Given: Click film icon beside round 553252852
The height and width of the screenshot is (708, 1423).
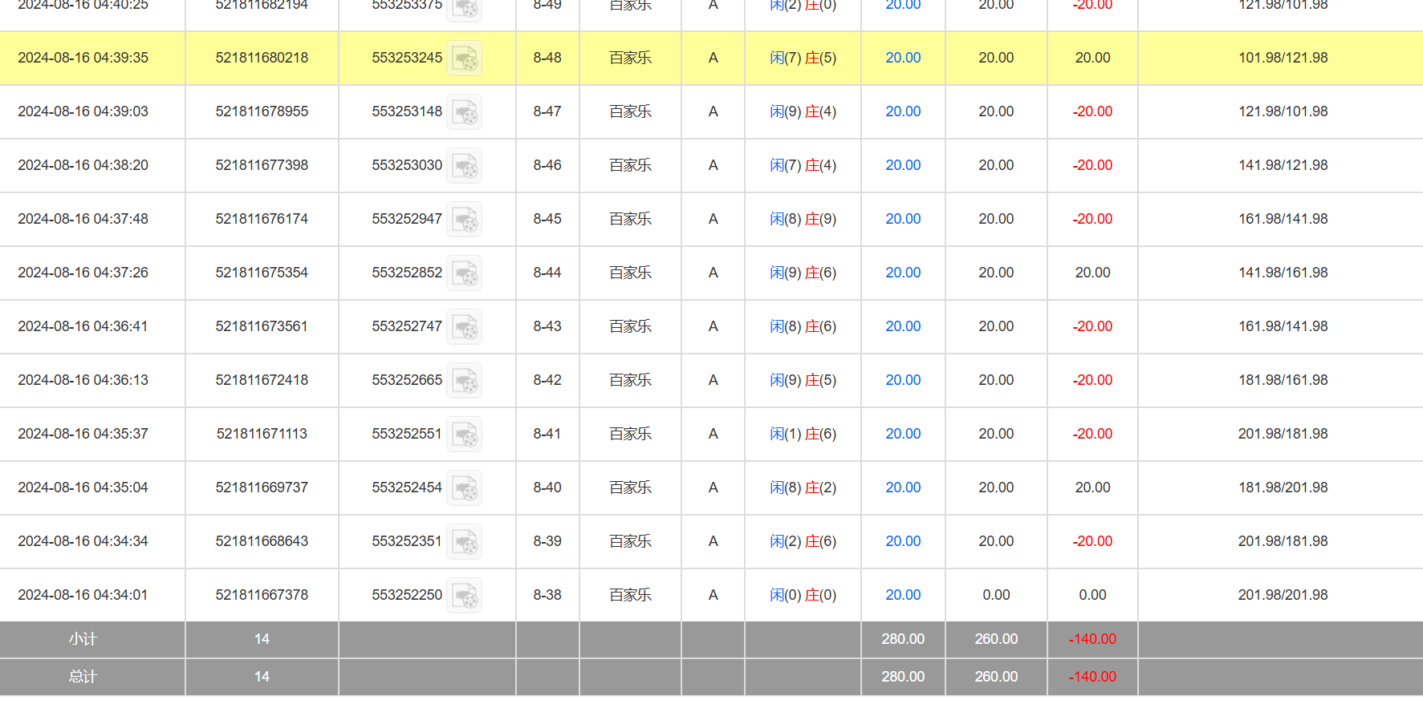Looking at the screenshot, I should pos(464,273).
